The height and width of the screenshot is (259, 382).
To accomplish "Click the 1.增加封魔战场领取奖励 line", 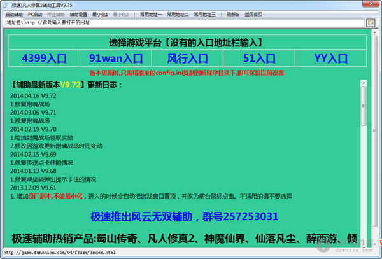I will [41, 137].
